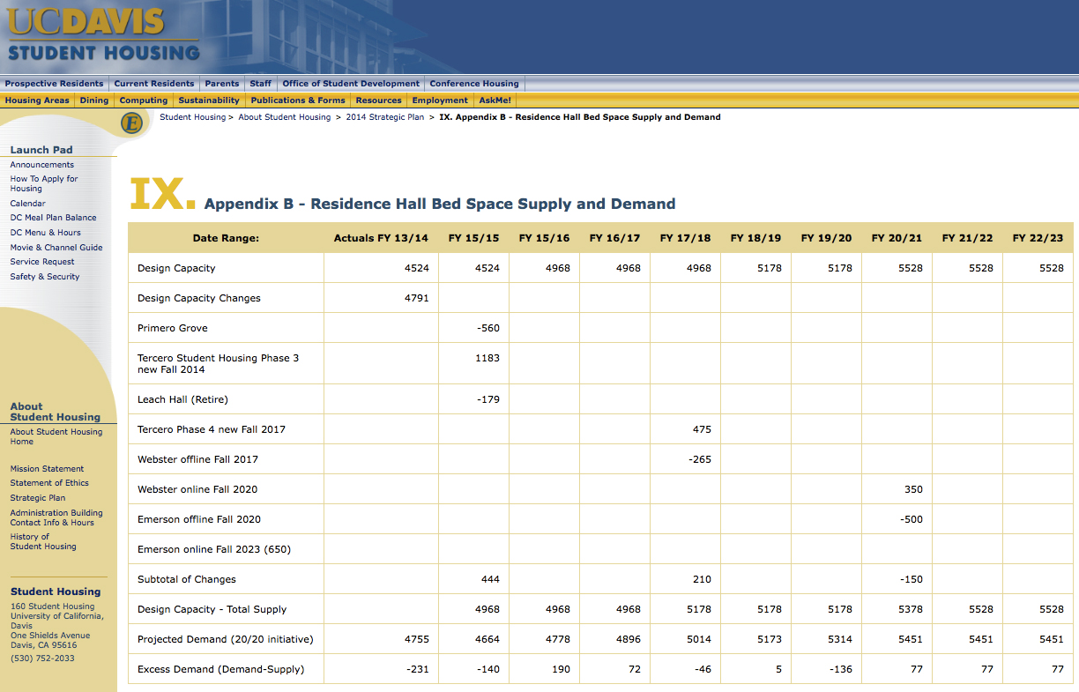
Task: Open Office of Student Development tab
Action: pos(351,84)
